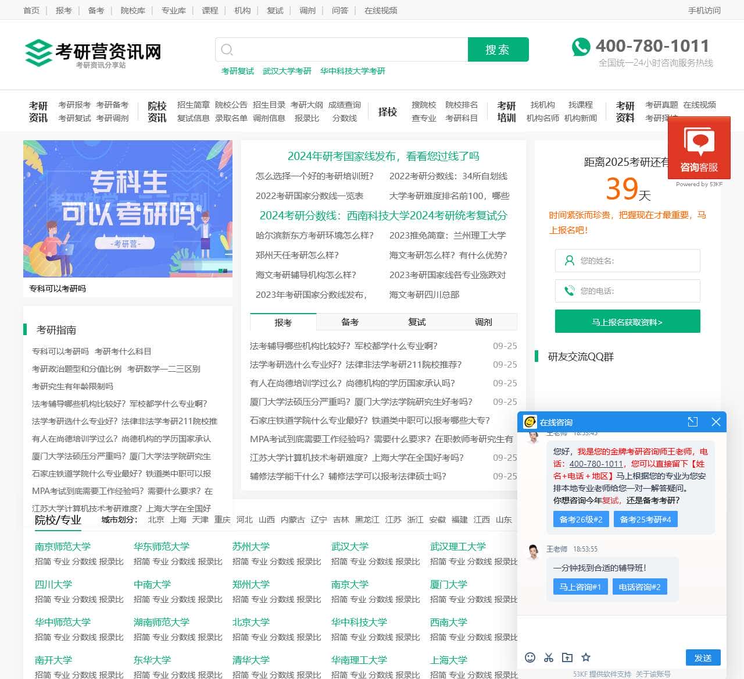Expand the 在线咨询 chat window to full size
This screenshot has width=744, height=679.
click(x=692, y=422)
